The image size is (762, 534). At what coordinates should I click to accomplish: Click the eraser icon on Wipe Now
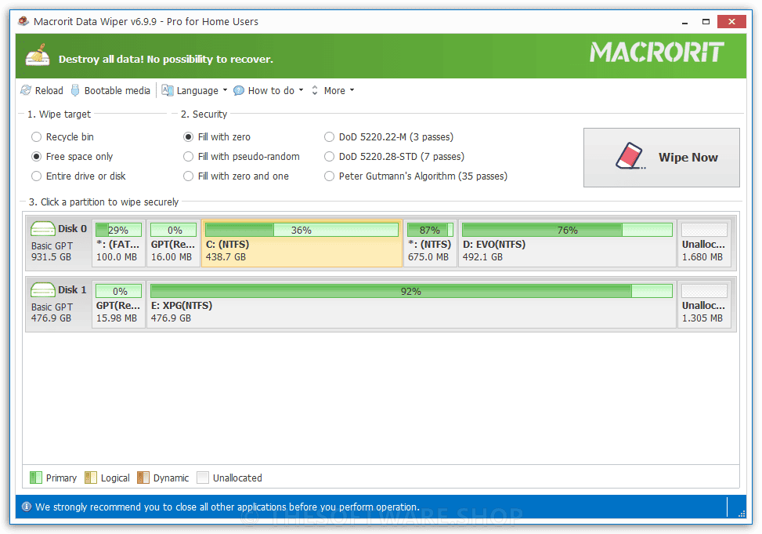(630, 156)
